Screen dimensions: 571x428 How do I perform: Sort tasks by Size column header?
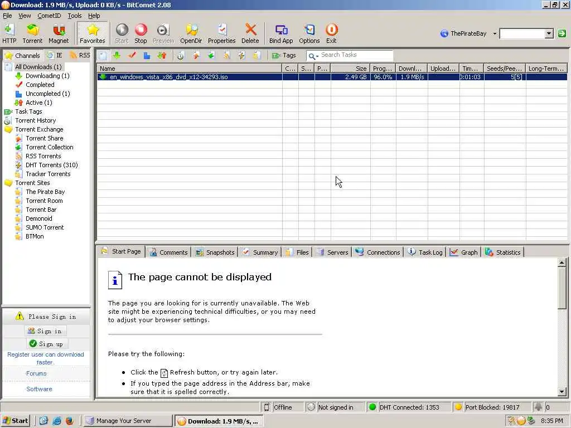tap(350, 69)
